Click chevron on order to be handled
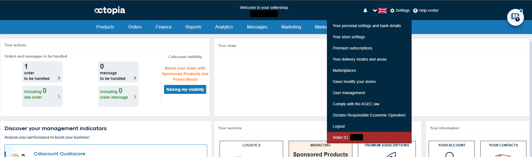This screenshot has height=157, width=532. [59, 78]
